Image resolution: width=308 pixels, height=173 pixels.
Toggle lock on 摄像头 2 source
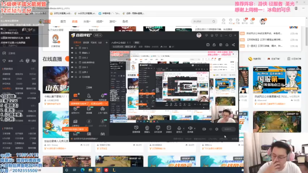pyautogui.click(x=76, y=53)
